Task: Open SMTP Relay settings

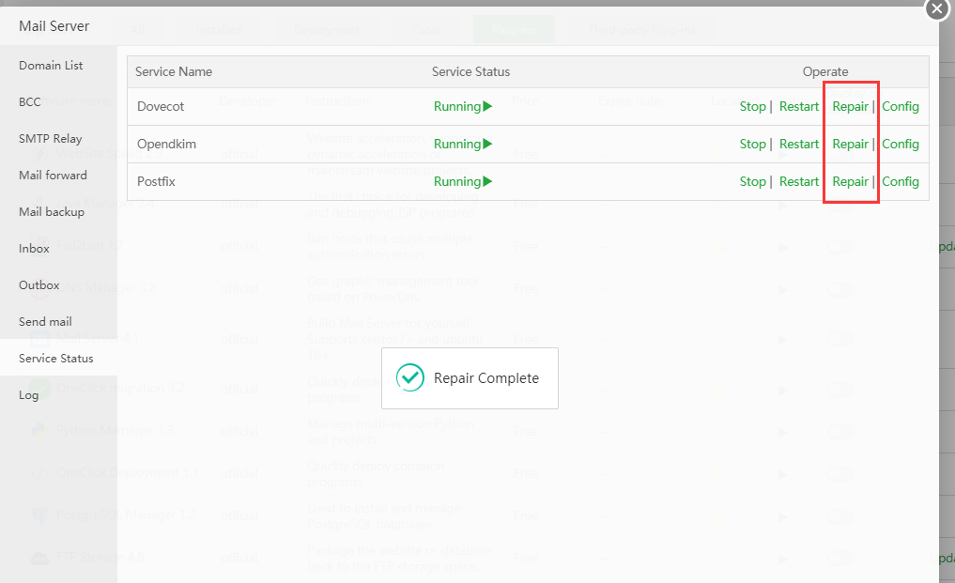Action: pyautogui.click(x=50, y=138)
